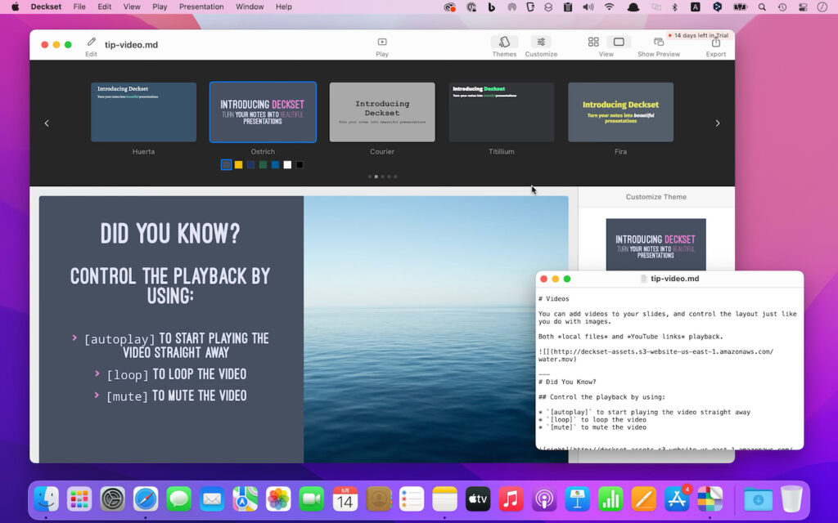Select the yellow theme color swatch
Image resolution: width=838 pixels, height=523 pixels.
238,164
